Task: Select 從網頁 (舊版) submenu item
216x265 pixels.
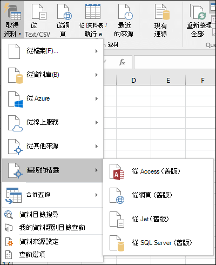Action: 158,195
